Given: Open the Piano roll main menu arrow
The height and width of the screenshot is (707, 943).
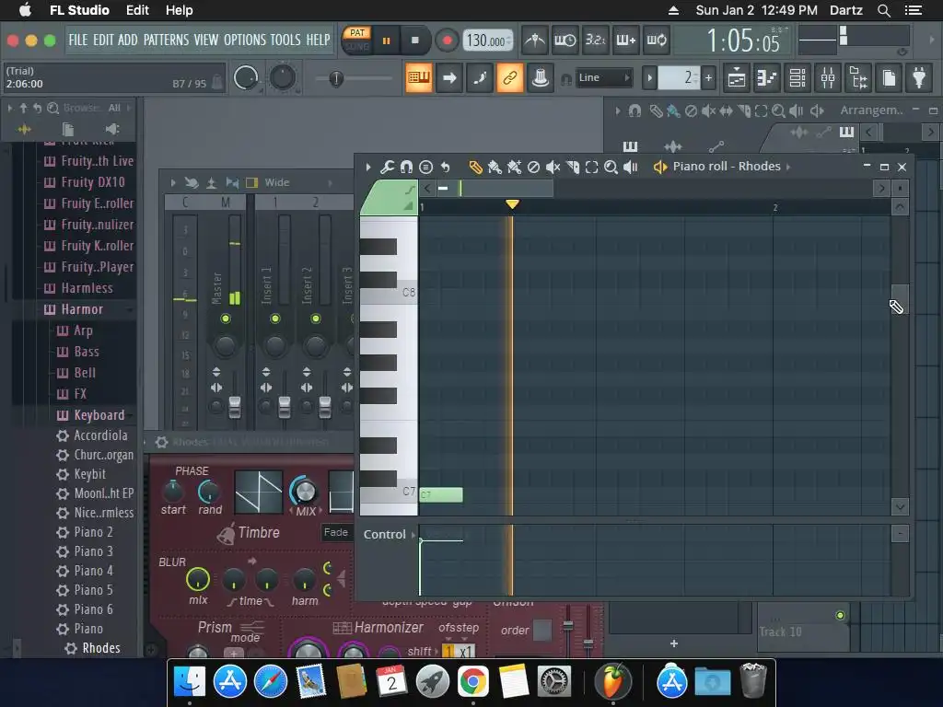Looking at the screenshot, I should tap(368, 168).
